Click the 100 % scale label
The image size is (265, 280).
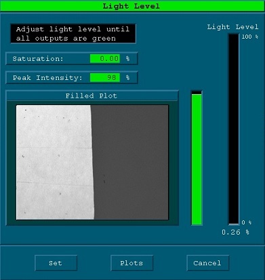[250, 37]
